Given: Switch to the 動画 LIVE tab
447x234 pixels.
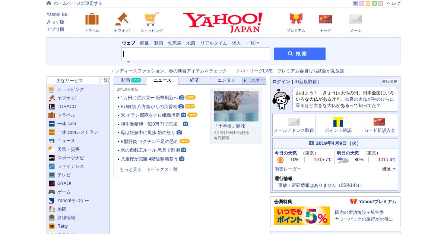Looking at the screenshot, I should click(131, 80).
